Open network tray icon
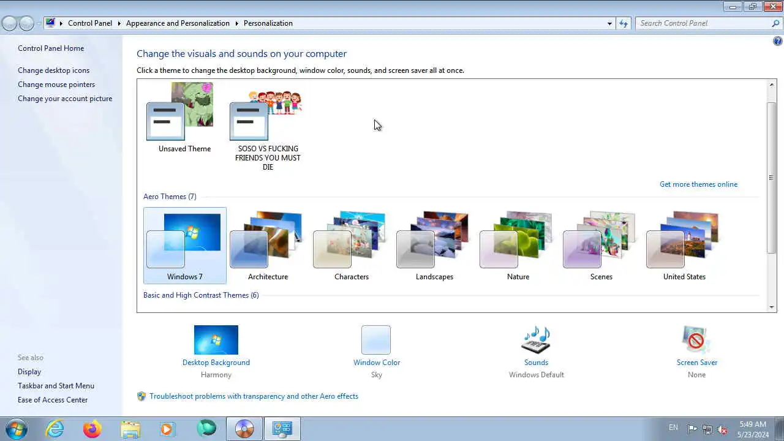 pos(707,429)
